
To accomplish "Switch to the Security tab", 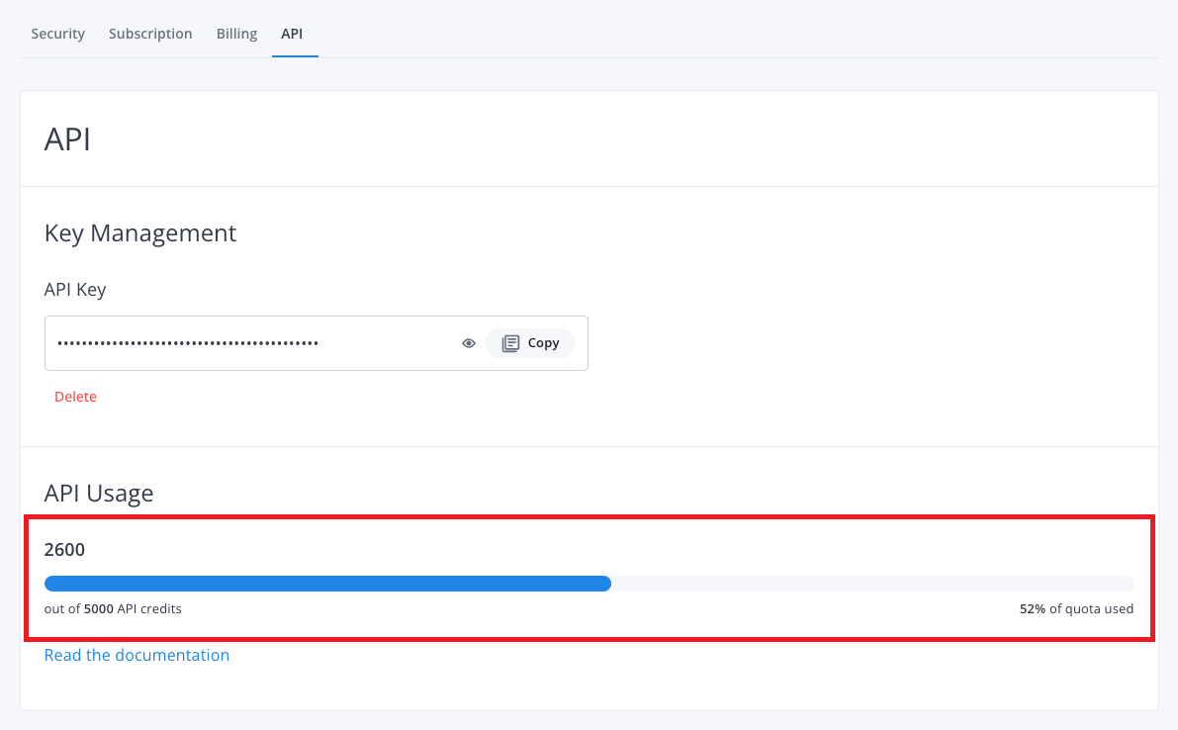I will click(57, 34).
